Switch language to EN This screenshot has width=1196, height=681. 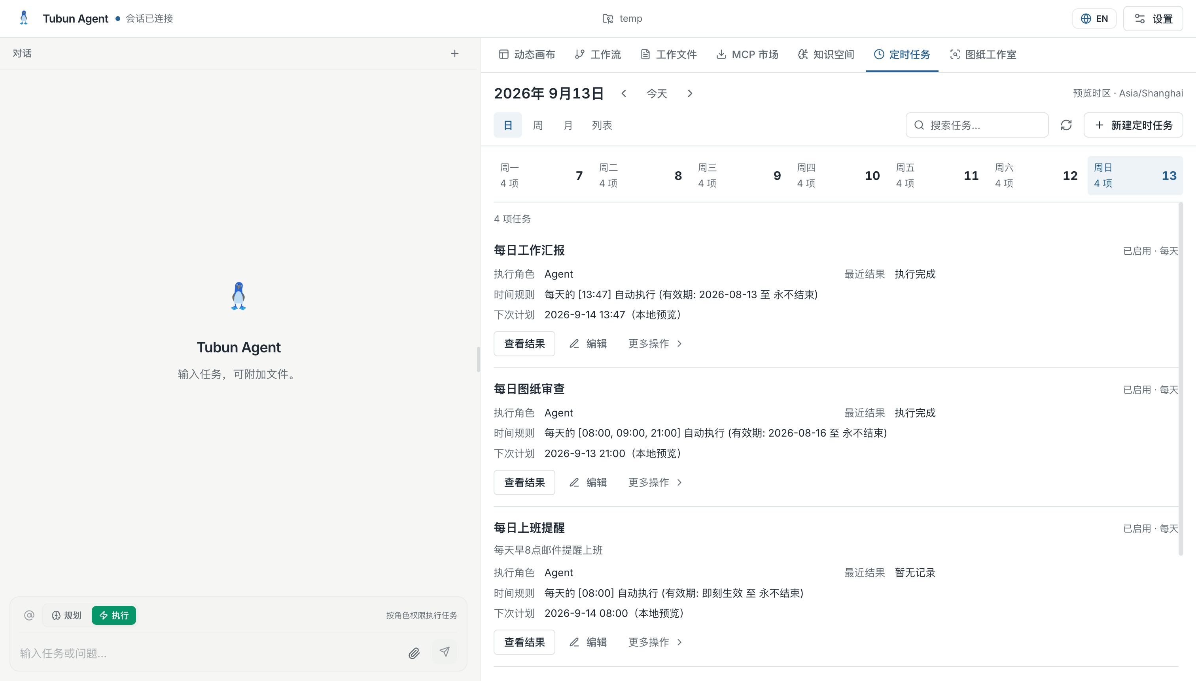(x=1094, y=19)
